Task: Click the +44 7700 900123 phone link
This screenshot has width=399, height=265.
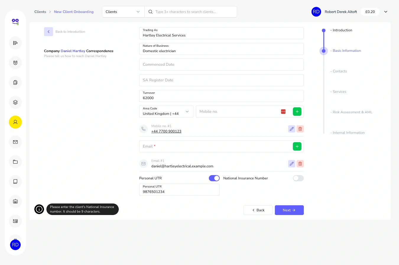Action: coord(166,131)
